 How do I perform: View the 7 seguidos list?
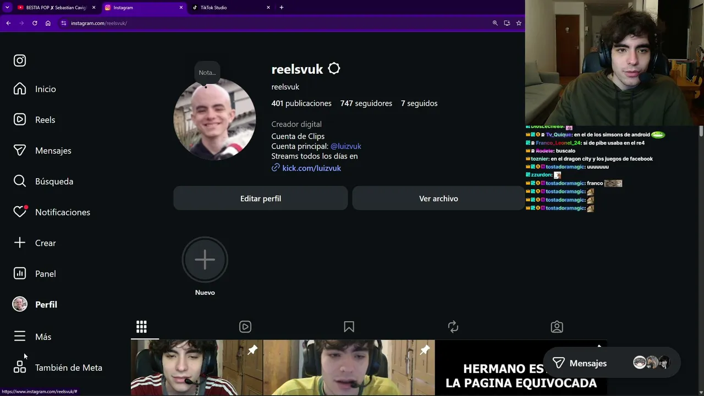coord(419,103)
